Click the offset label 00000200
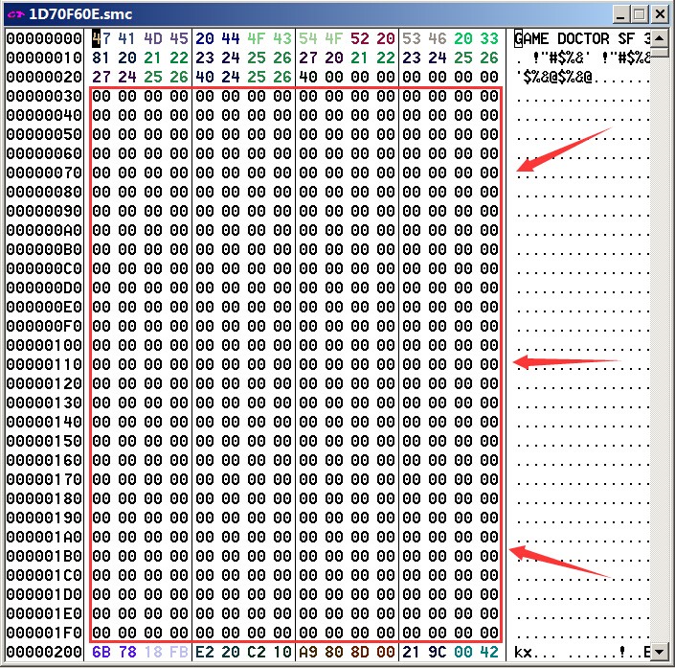Screen dimensions: 675x668 tap(44, 652)
